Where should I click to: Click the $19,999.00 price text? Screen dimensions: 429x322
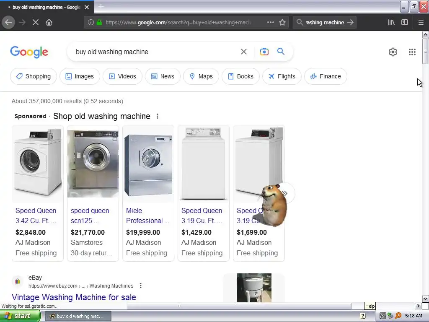tap(143, 232)
